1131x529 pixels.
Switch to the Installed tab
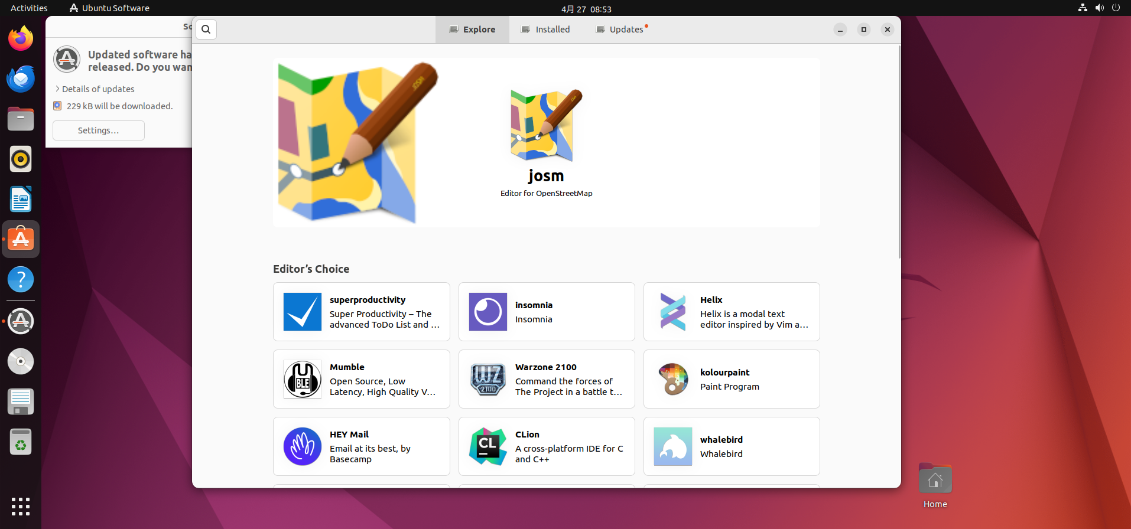(x=545, y=30)
